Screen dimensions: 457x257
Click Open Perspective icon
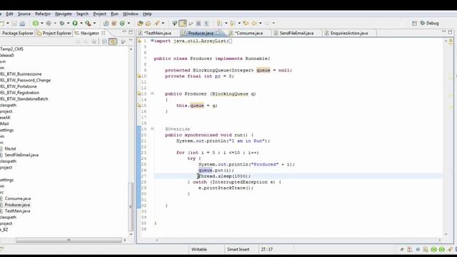[x=414, y=24]
